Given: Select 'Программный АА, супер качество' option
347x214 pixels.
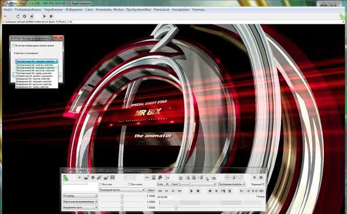Looking at the screenshot, I should coord(37,73).
